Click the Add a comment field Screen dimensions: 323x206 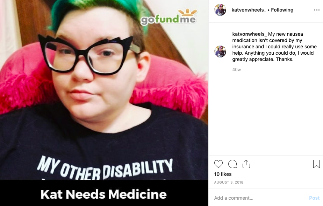tap(259, 198)
